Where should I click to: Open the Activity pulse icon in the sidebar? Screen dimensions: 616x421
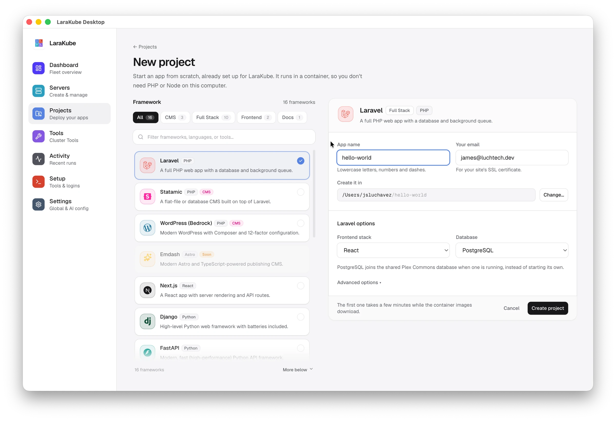(38, 159)
